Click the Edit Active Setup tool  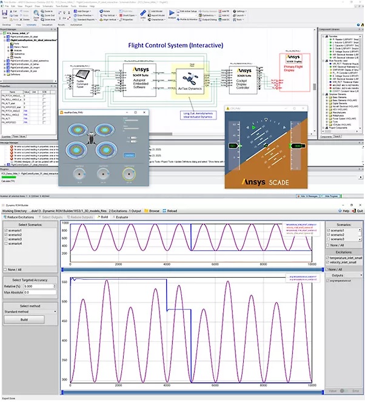click(187, 12)
